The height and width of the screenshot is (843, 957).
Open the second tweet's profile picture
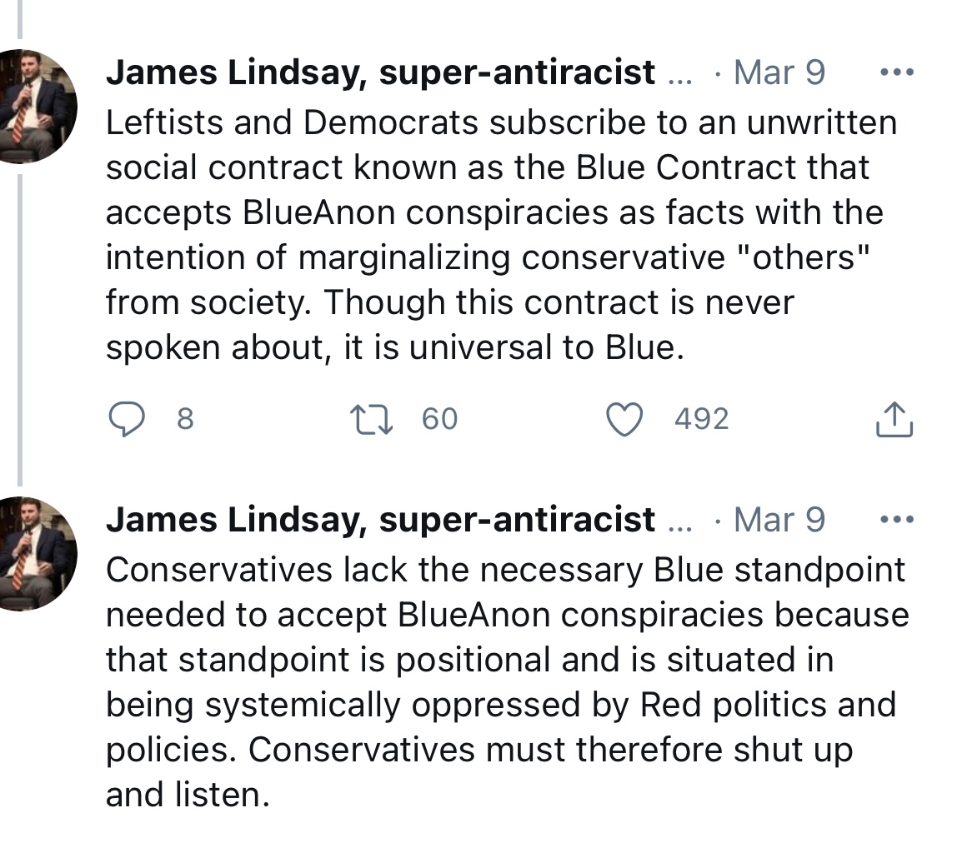tap(38, 553)
